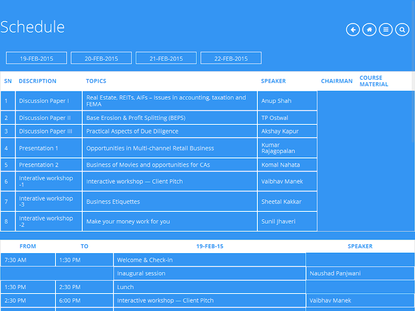Select the 2:30 PM end time of Lunch
Image resolution: width=415 pixels, height=311 pixels.
click(x=85, y=287)
